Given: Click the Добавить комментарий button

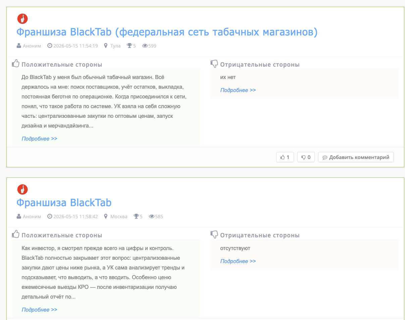Looking at the screenshot, I should pos(356,157).
